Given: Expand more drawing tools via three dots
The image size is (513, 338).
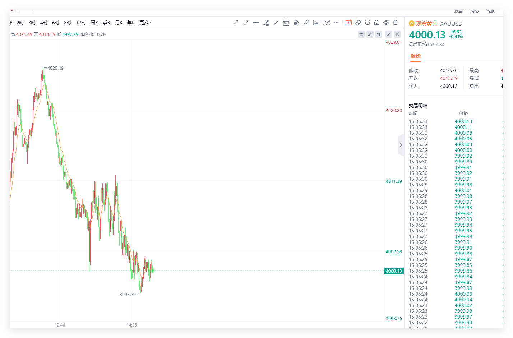Looking at the screenshot, I should pyautogui.click(x=336, y=23).
